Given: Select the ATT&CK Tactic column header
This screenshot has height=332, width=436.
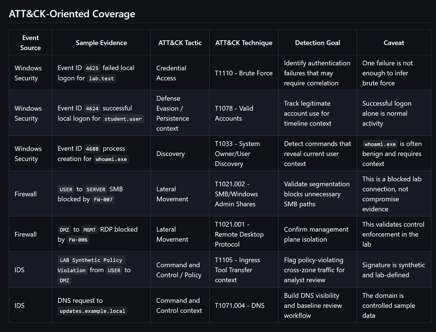Looking at the screenshot, I should [x=180, y=43].
